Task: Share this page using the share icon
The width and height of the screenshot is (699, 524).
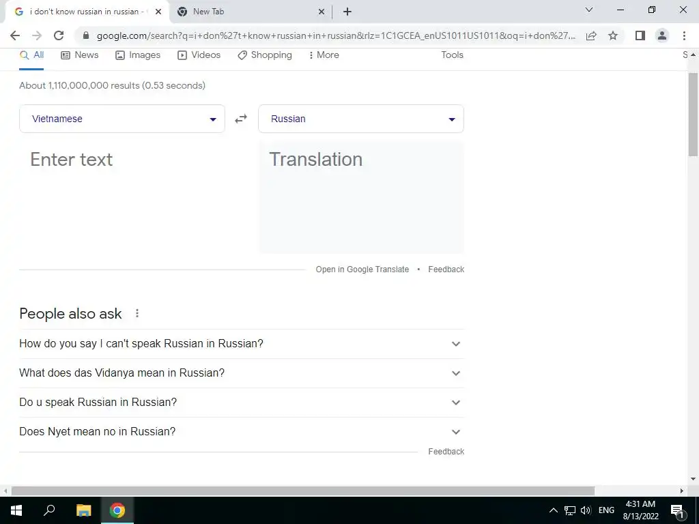Action: tap(591, 35)
